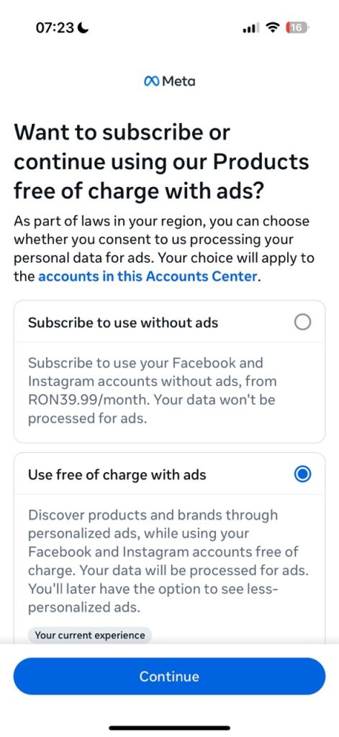This screenshot has width=339, height=737.
Task: Tap the blue Continue button
Action: click(169, 677)
